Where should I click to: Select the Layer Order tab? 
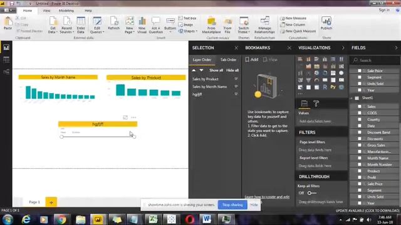pyautogui.click(x=202, y=60)
